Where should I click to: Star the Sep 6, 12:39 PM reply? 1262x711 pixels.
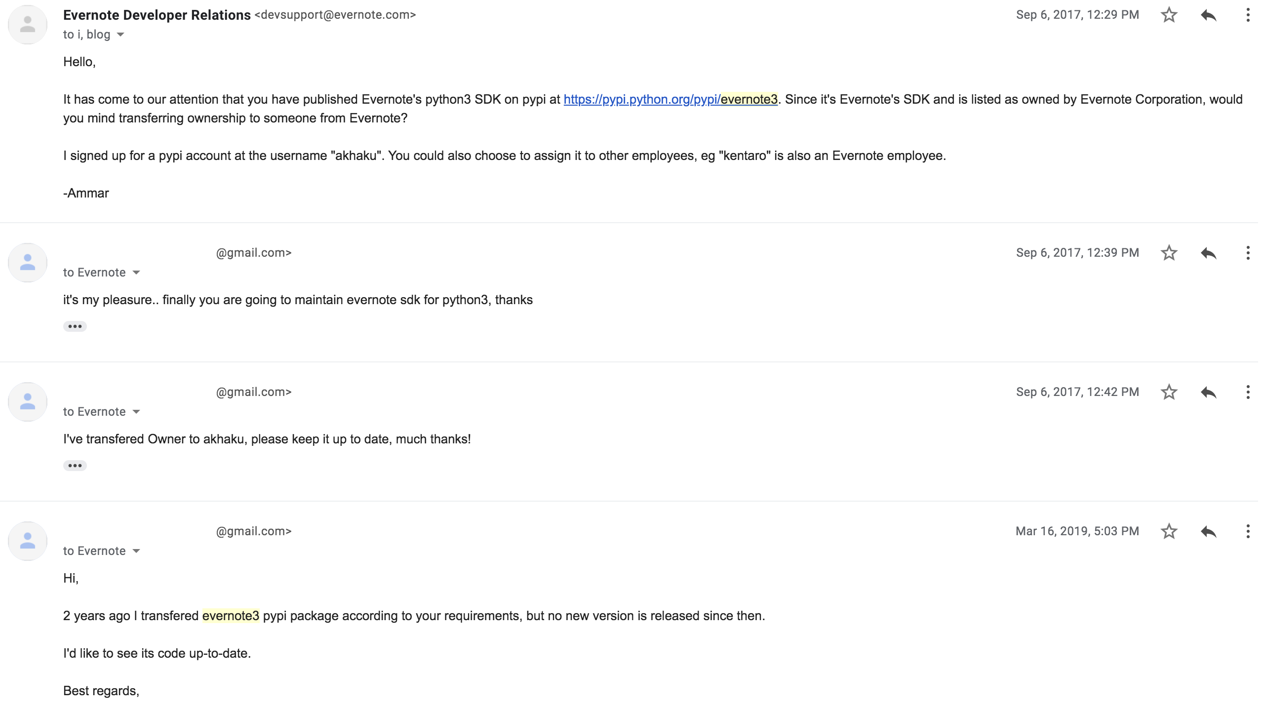pos(1169,253)
